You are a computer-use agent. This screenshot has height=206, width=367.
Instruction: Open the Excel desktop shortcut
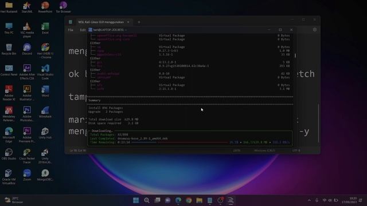click(45, 29)
